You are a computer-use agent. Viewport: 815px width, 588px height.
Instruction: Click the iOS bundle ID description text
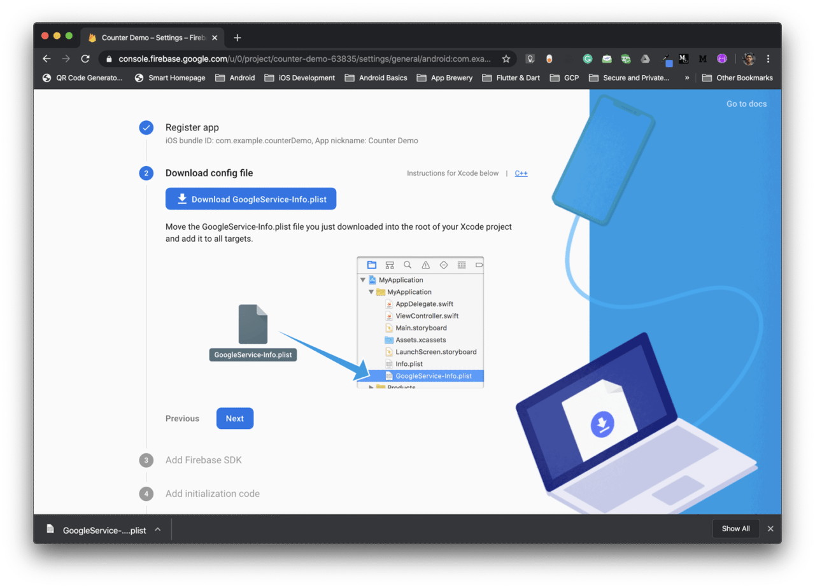[x=292, y=141]
